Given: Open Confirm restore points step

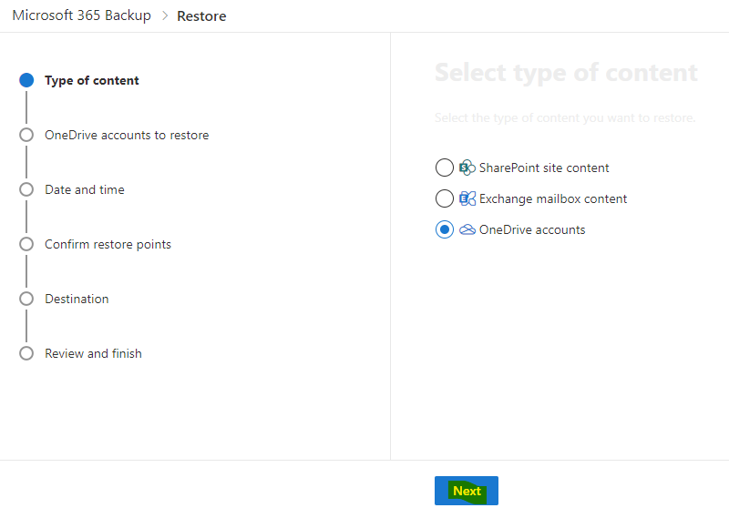Looking at the screenshot, I should [x=108, y=244].
